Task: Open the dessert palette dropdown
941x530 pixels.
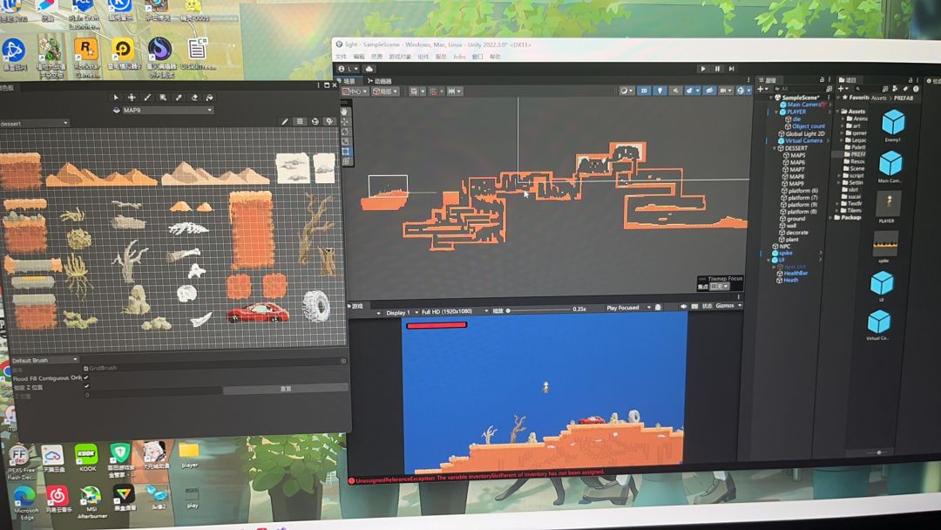Action: (34, 123)
